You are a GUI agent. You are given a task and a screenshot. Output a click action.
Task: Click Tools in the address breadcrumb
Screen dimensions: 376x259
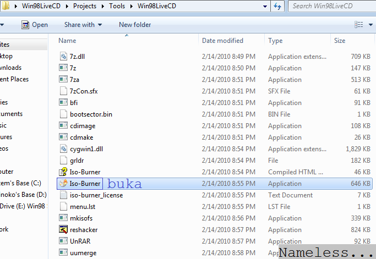click(117, 6)
